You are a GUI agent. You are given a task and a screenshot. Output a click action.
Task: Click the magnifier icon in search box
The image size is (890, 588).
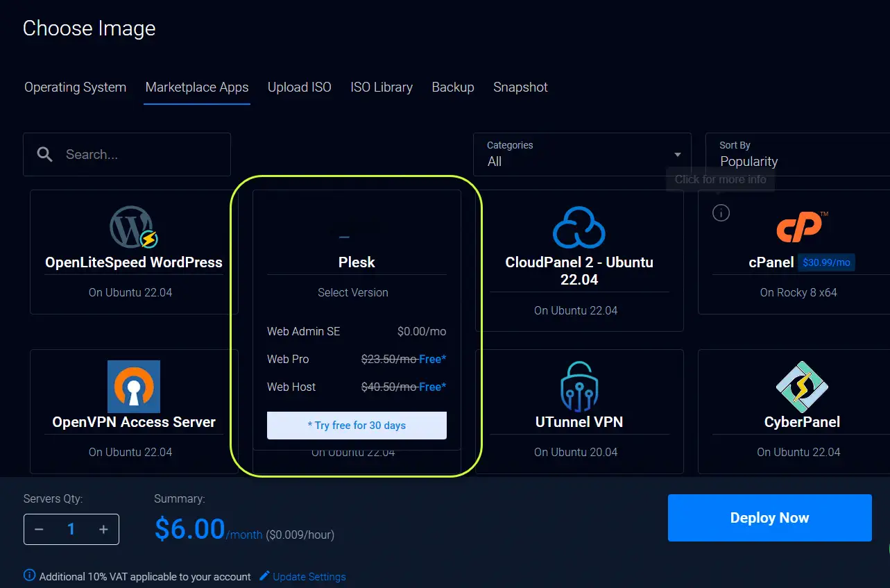point(45,154)
